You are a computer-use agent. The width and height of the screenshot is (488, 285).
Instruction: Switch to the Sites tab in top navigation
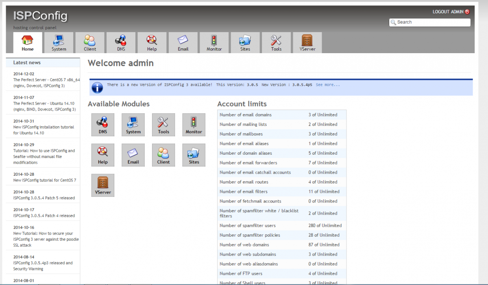point(245,43)
